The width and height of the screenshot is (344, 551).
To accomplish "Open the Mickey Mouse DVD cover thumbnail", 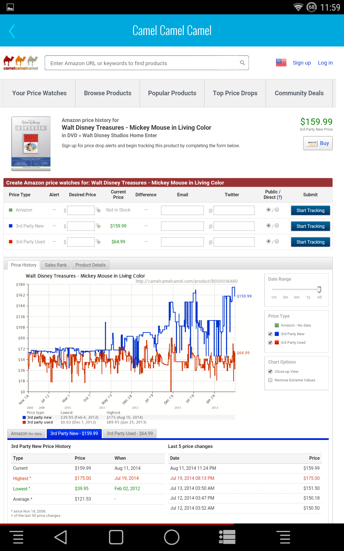I will [31, 143].
